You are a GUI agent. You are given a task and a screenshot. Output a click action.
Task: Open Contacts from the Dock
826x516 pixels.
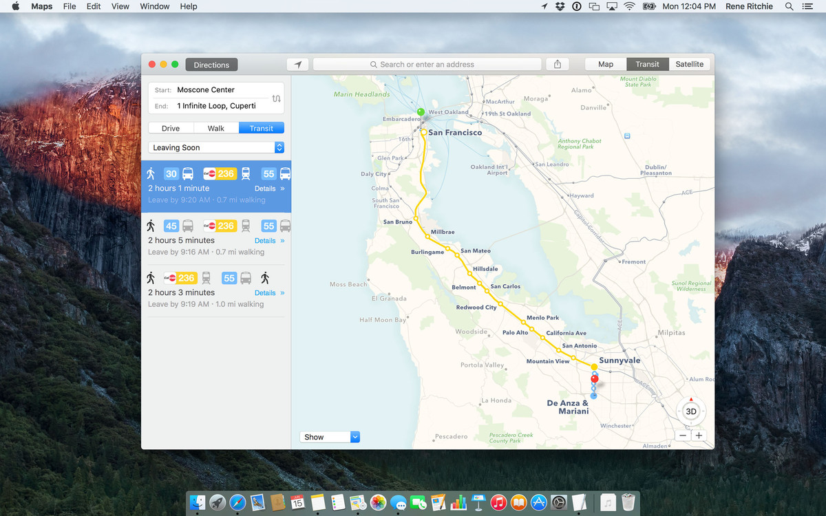pos(277,503)
